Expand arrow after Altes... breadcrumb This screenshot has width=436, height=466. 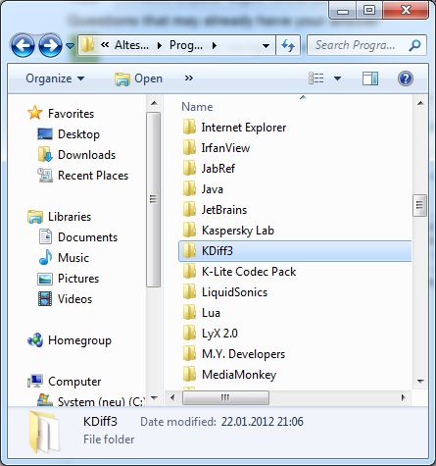(x=160, y=45)
